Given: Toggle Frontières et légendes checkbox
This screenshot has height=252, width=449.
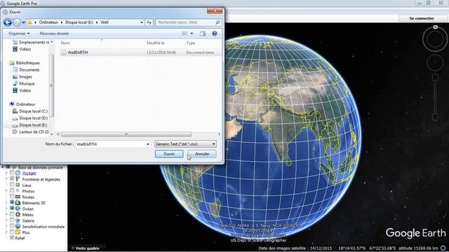Looking at the screenshot, I should pos(12,179).
